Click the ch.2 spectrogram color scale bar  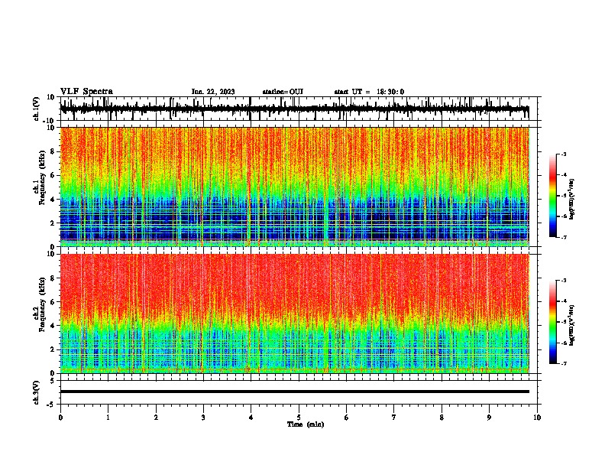point(552,322)
